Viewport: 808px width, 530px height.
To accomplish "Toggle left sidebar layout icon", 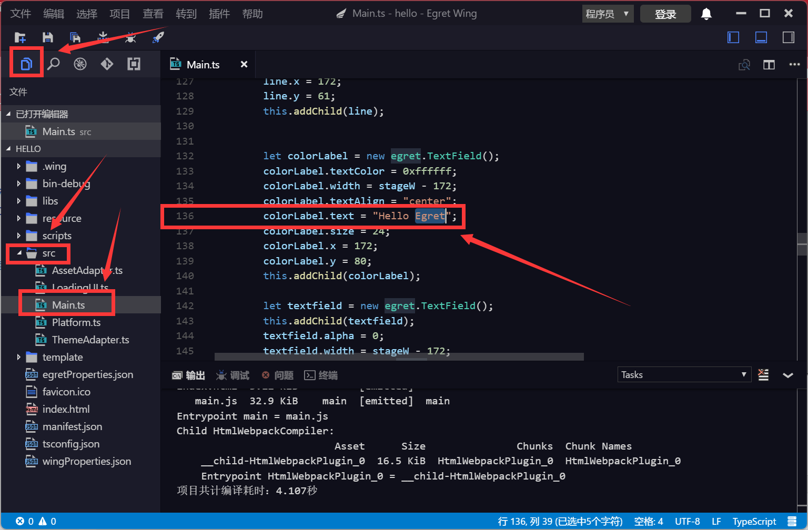I will (x=733, y=37).
